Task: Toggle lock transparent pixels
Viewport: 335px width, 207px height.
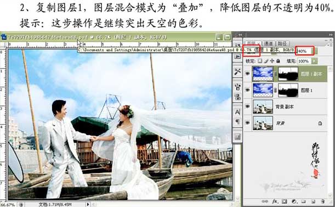Action: point(260,61)
